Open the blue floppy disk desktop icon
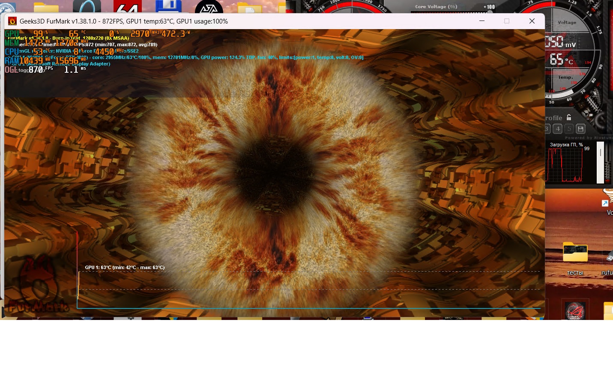The image size is (613, 385). [x=169, y=6]
